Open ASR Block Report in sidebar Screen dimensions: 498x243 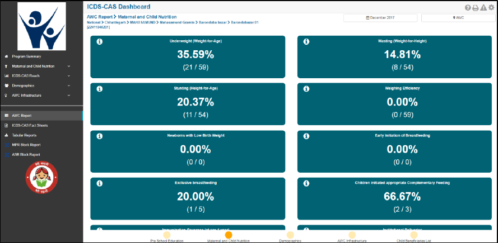[26, 155]
